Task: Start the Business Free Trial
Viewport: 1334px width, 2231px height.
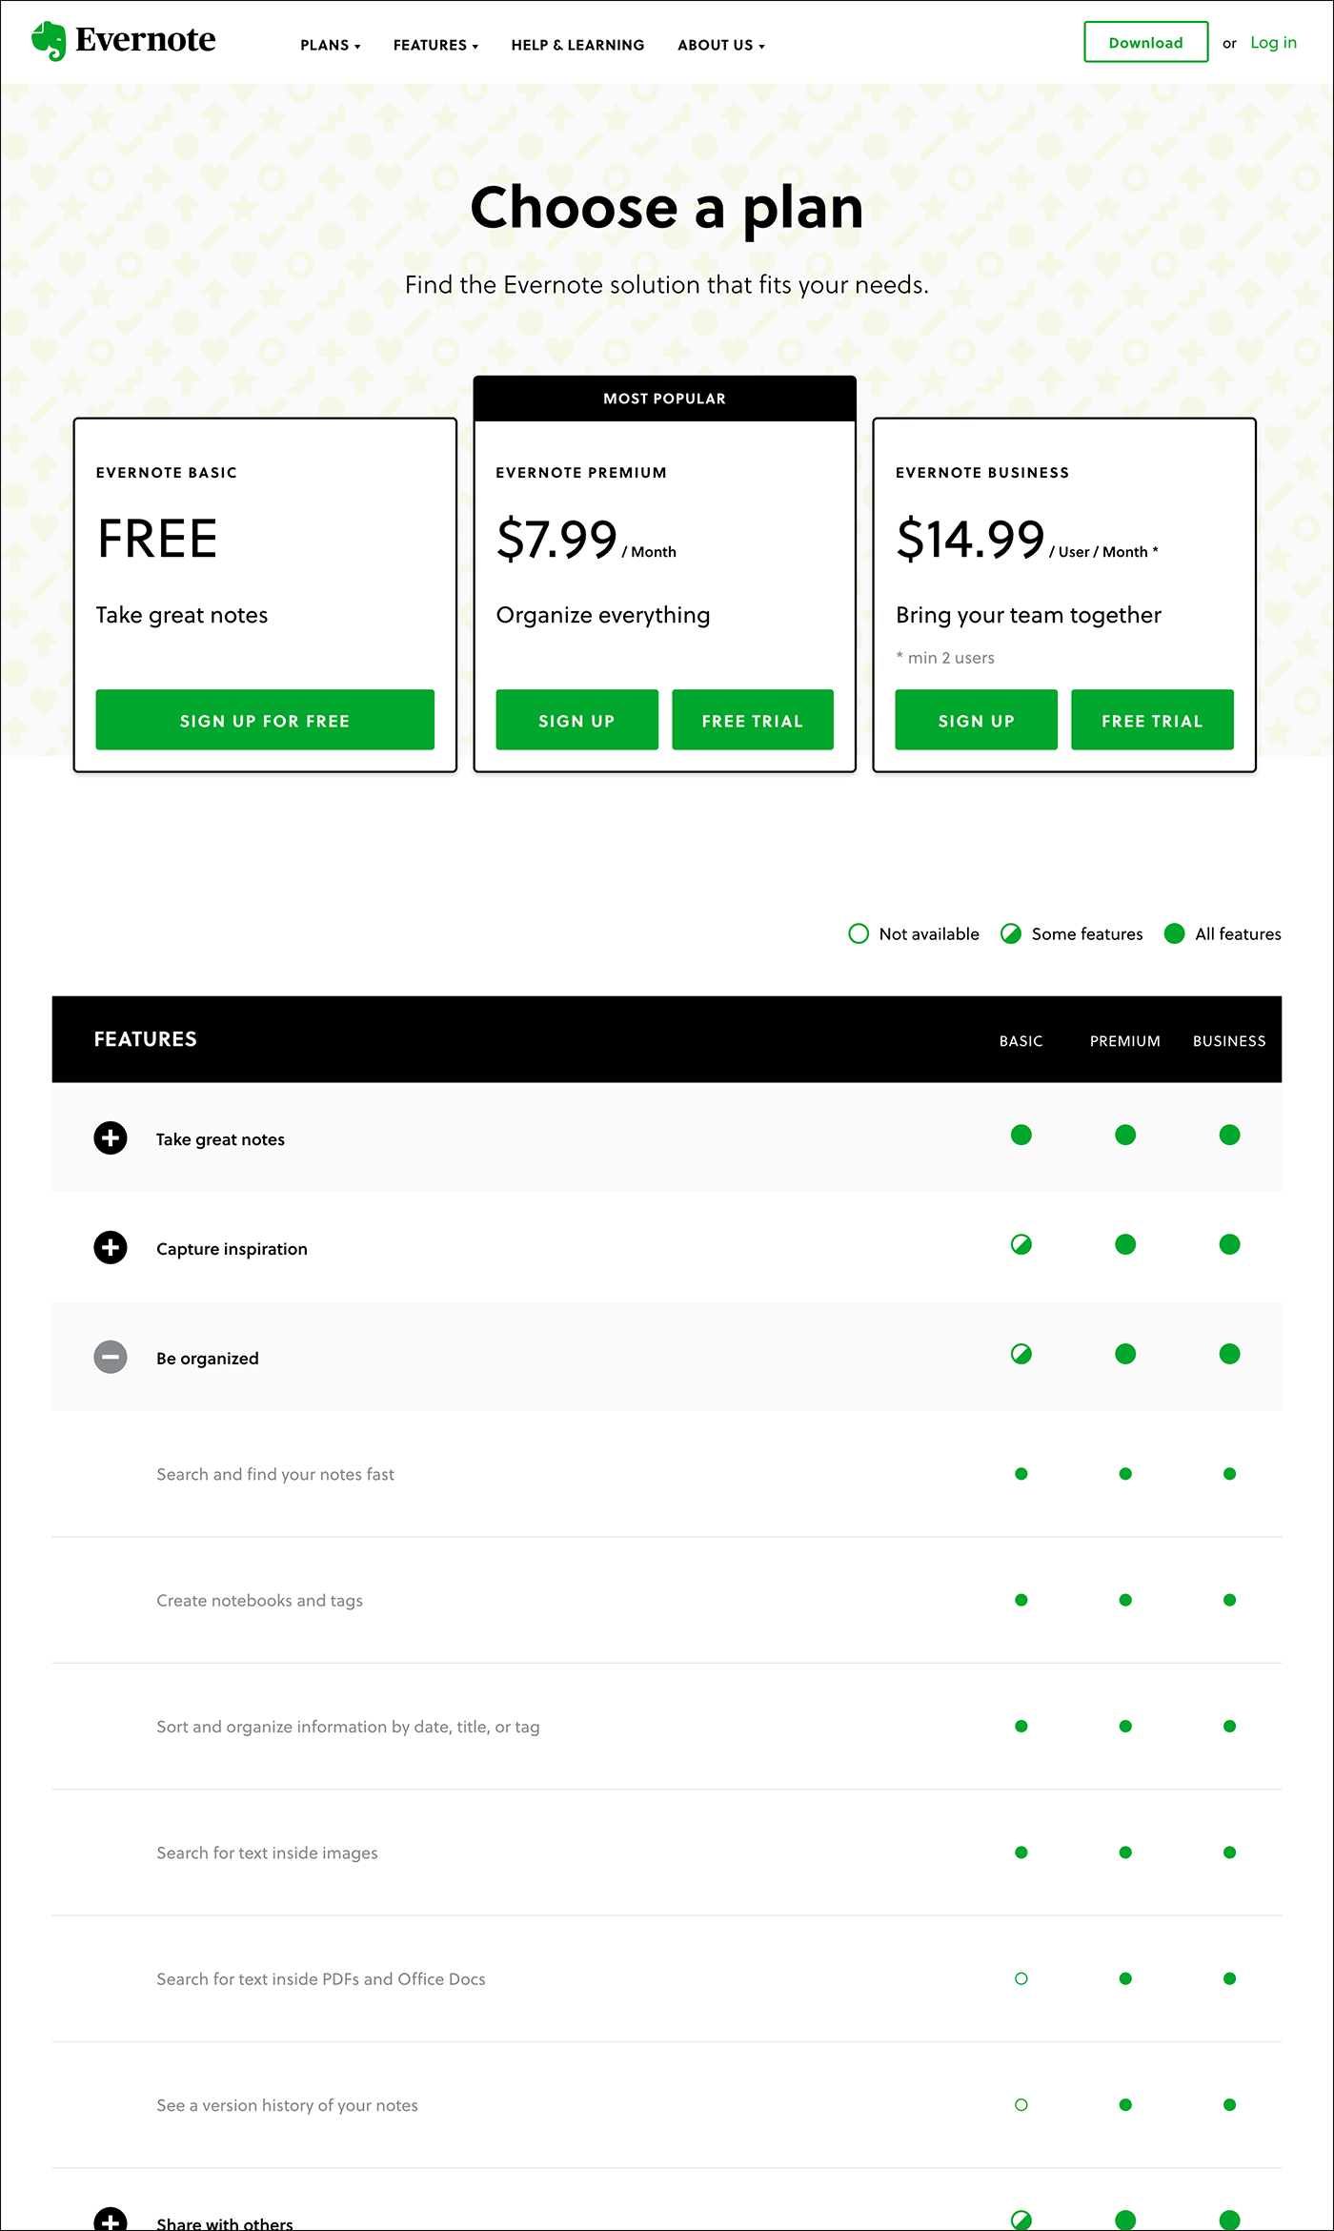Action: point(1152,720)
